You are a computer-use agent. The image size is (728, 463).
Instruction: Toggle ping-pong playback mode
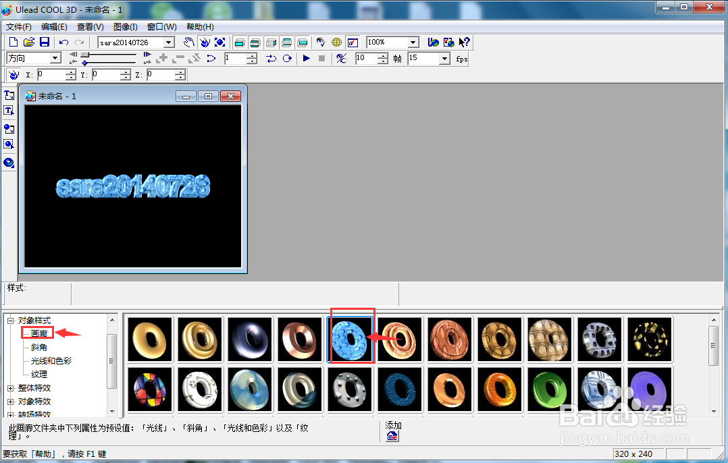tap(271, 58)
